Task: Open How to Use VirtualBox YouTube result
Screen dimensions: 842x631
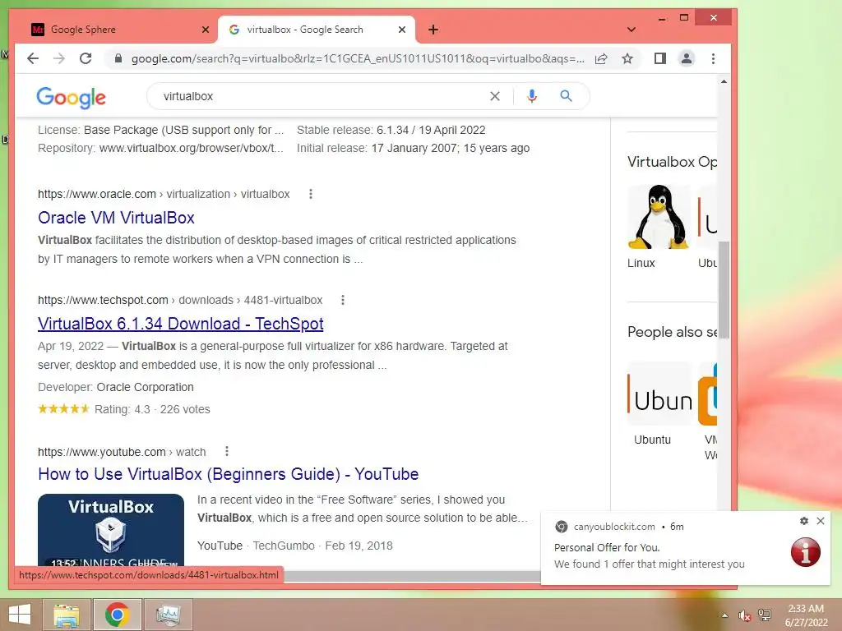Action: [x=229, y=474]
